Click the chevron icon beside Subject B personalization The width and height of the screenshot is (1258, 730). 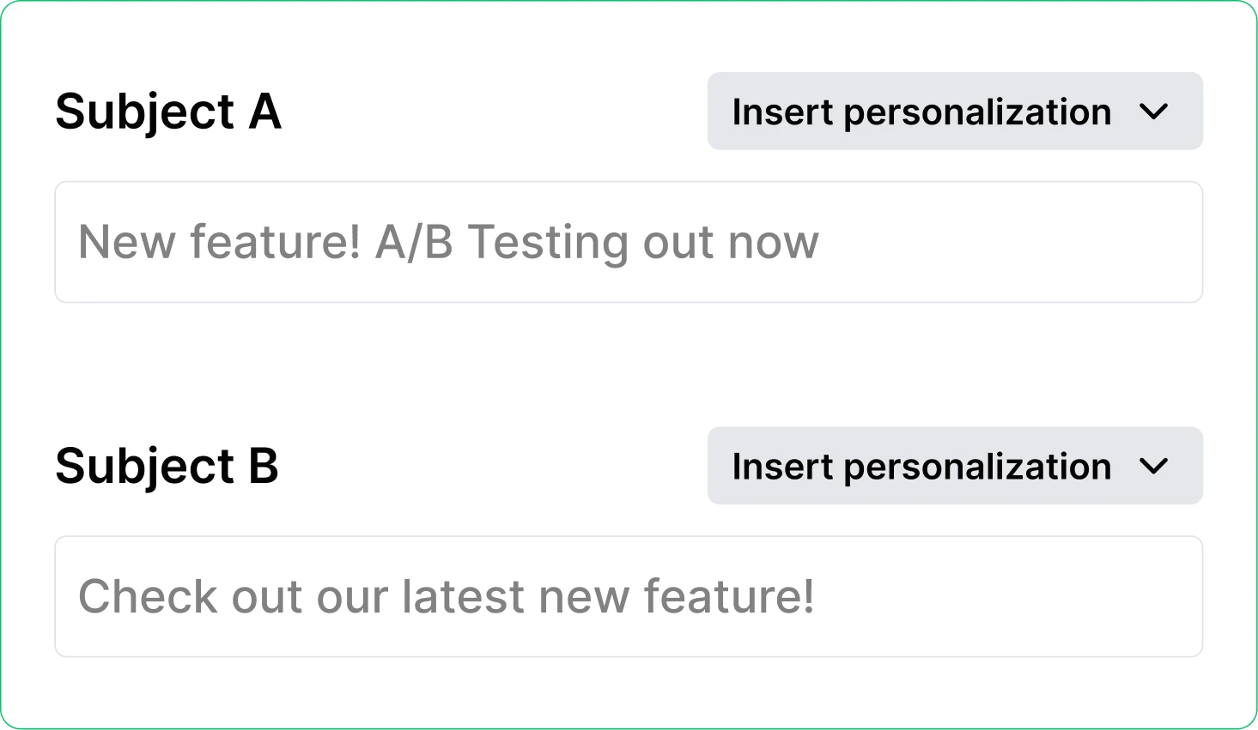(1153, 466)
